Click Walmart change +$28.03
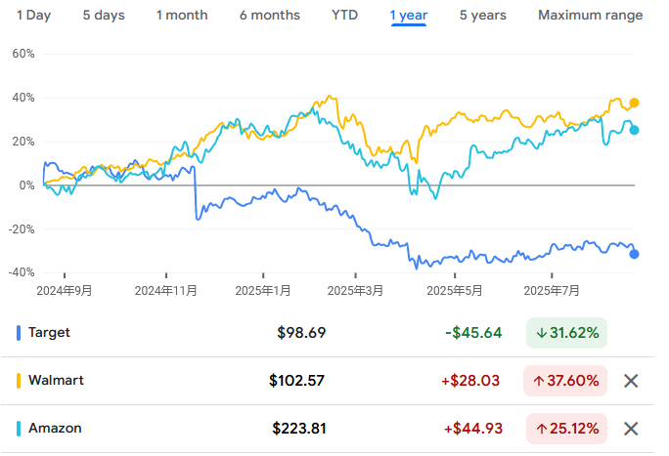The height and width of the screenshot is (456, 669). coord(470,381)
